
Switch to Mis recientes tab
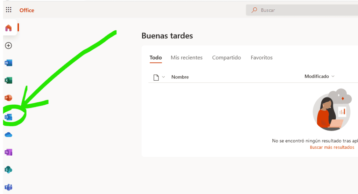(x=187, y=58)
